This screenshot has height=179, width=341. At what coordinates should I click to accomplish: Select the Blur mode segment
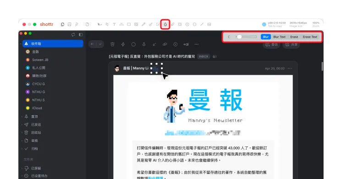[266, 37]
